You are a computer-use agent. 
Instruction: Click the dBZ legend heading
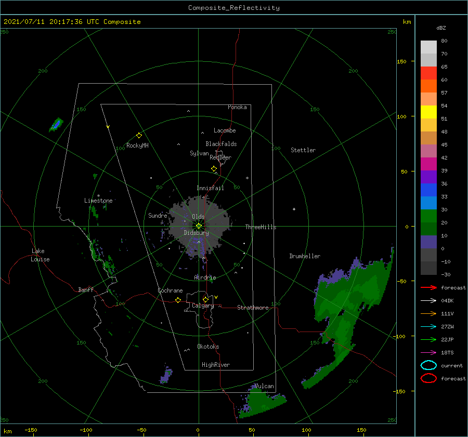click(441, 28)
